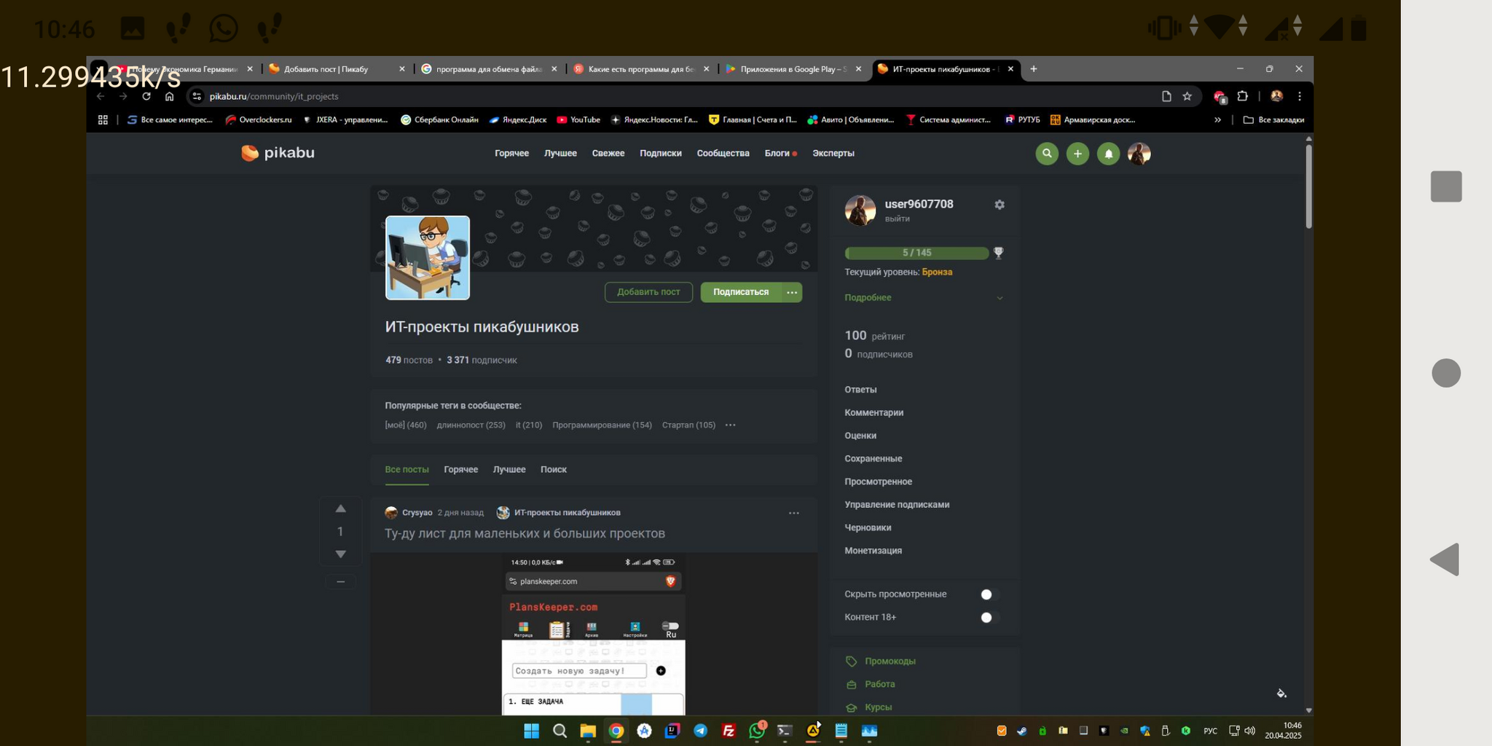This screenshot has width=1492, height=746.
Task: Click the browser page vertical scrollbar
Action: click(x=1308, y=187)
